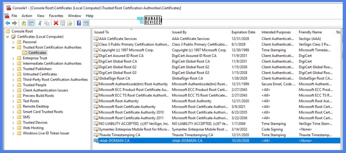
Task: Click the folder icon beside Web Hosting
Action: tap(19, 128)
